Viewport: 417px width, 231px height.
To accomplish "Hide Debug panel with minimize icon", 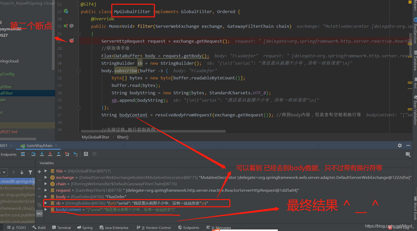I will click(408, 145).
